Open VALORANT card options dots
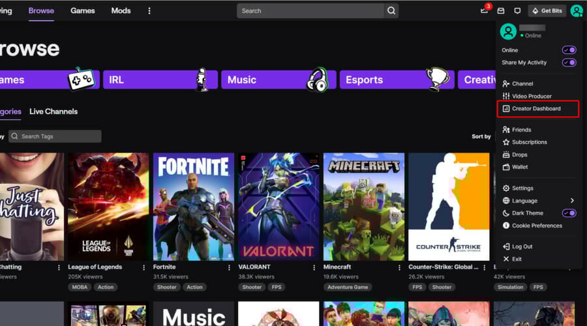Screen dimensions: 587x326 [314, 267]
